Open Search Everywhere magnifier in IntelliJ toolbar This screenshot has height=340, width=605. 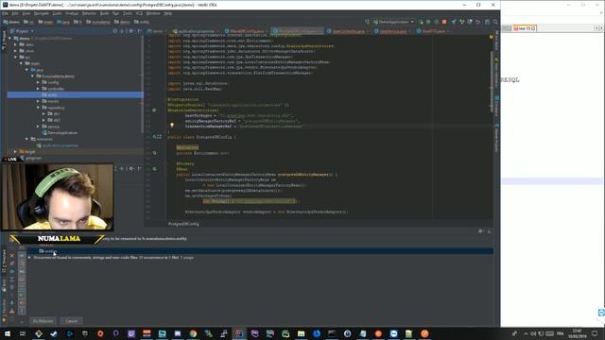click(x=495, y=22)
